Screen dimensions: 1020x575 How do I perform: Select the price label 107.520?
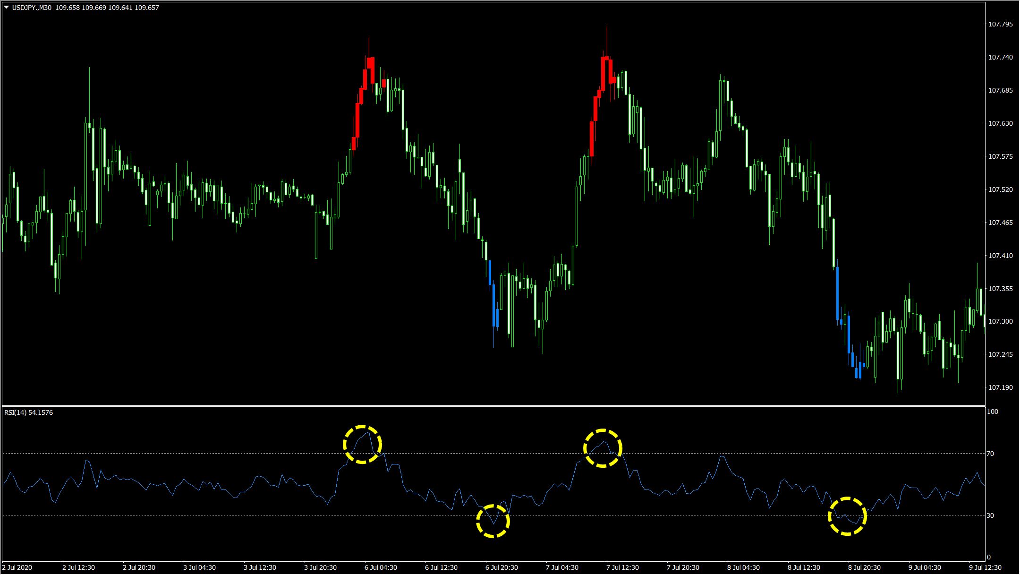pyautogui.click(x=1001, y=189)
